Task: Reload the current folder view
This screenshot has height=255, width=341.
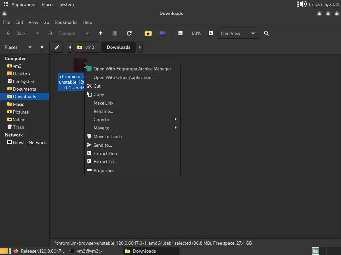Action: (129, 33)
